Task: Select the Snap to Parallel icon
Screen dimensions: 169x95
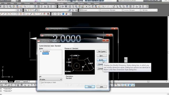Action: pos(31,14)
